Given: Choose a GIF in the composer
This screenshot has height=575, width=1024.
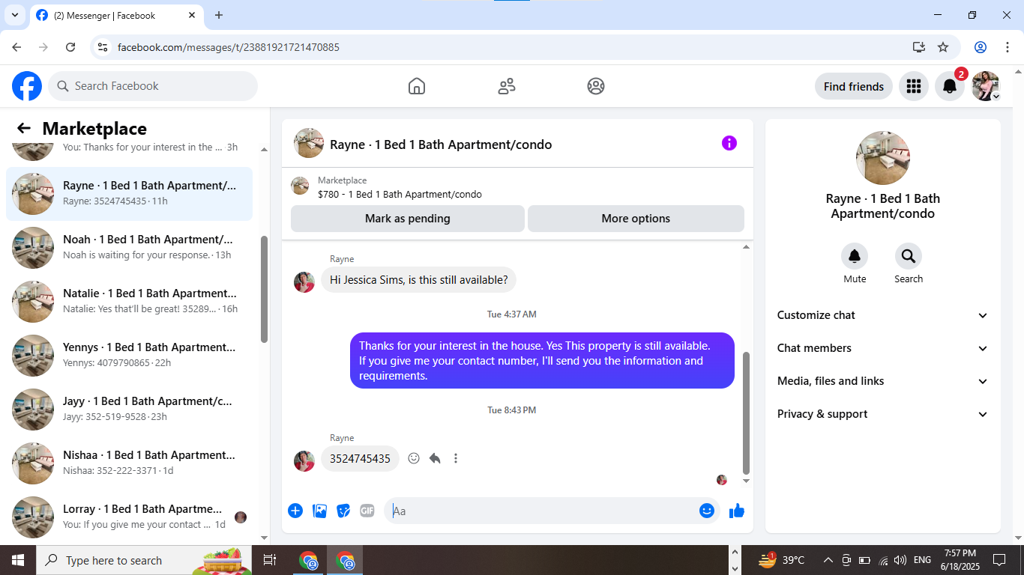Looking at the screenshot, I should coord(367,511).
